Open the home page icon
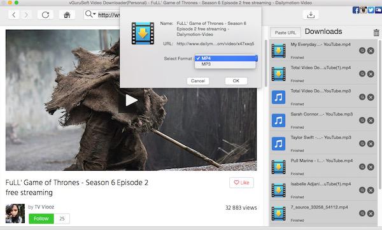The image size is (382, 230). [x=67, y=15]
